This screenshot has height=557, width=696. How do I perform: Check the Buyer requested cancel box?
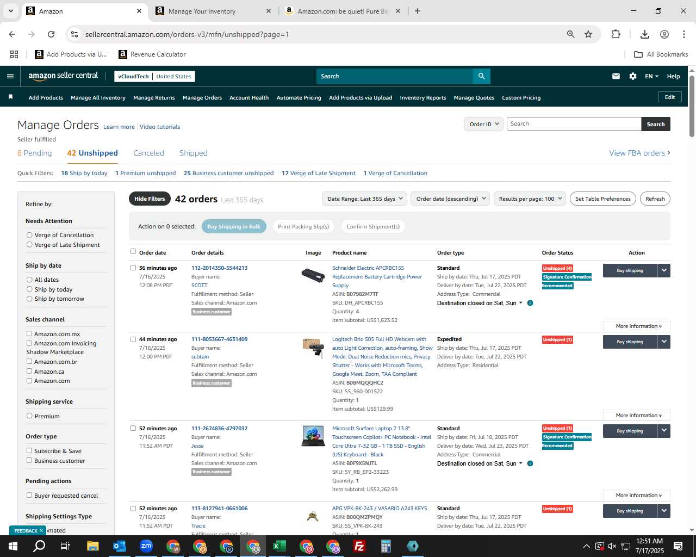[x=29, y=496]
